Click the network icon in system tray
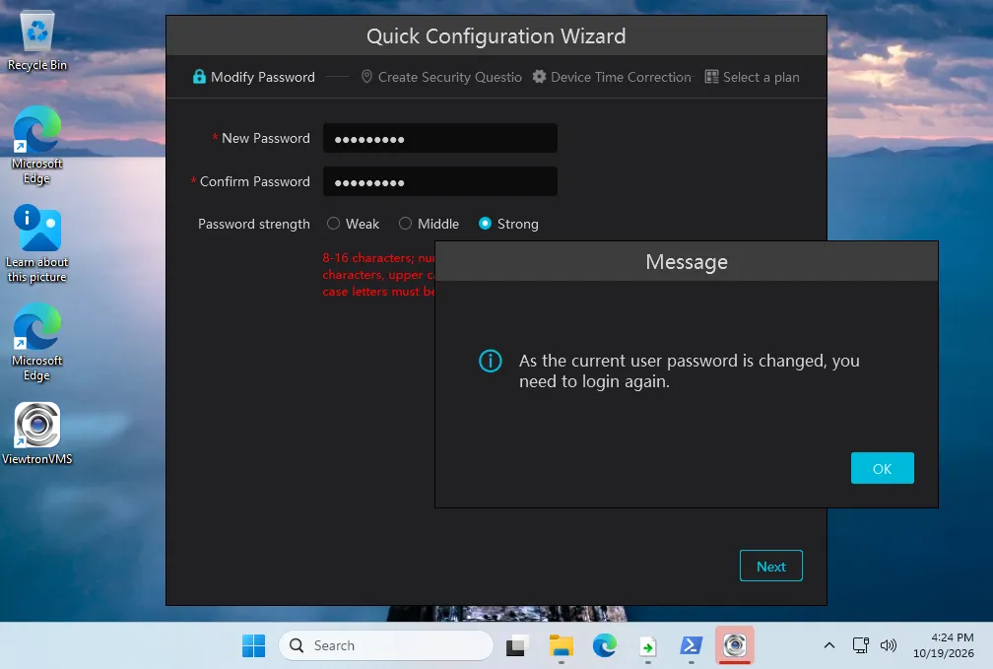Screen dimensions: 993x669 click(860, 645)
